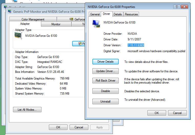Click the Generic PnP Monitor window title icon
Image resolution: width=195 pixels, height=135 pixels.
pyautogui.click(x=10, y=12)
